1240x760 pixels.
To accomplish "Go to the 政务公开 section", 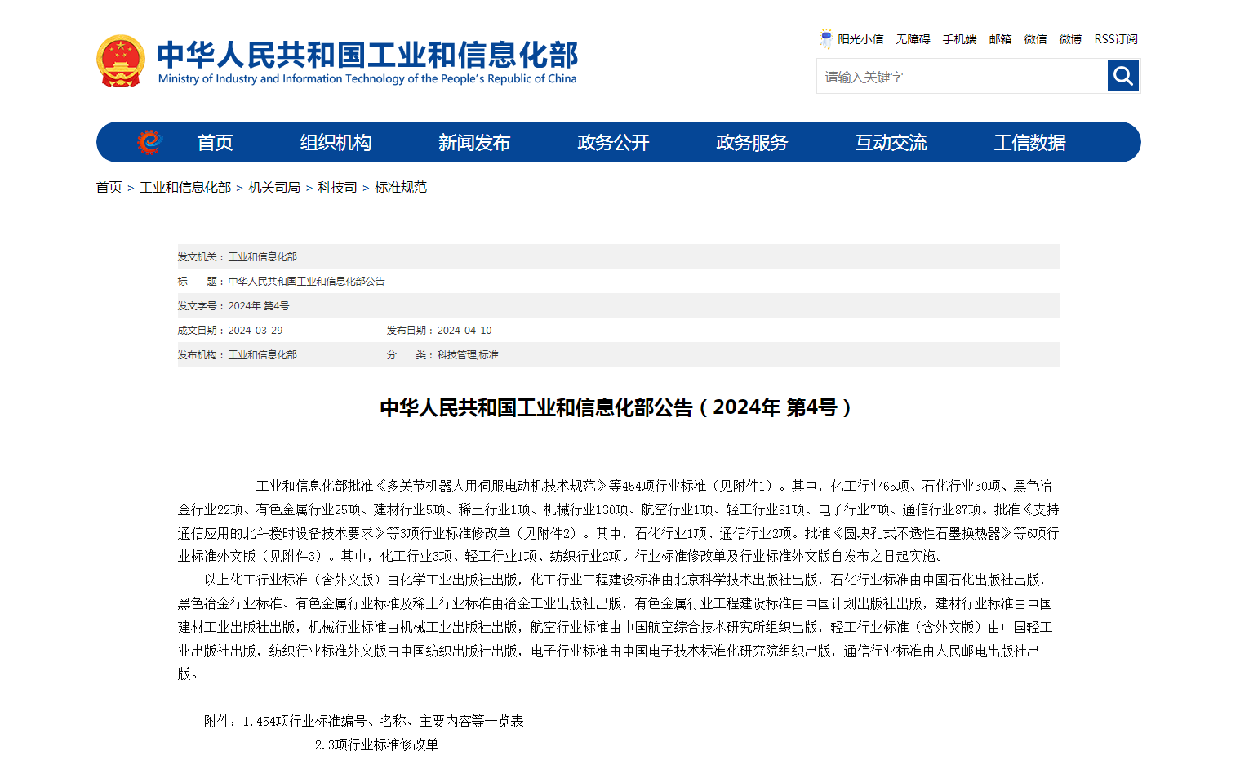I will pyautogui.click(x=613, y=143).
